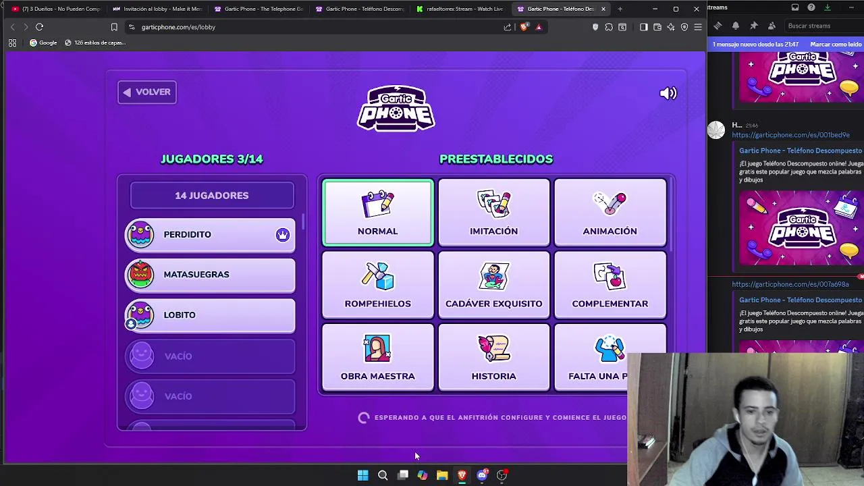Mute the game sound speaker icon
Screen dimensions: 864x486
[x=668, y=93]
